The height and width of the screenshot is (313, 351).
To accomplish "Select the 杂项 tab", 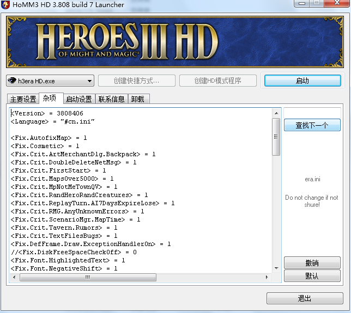I will click(x=51, y=98).
